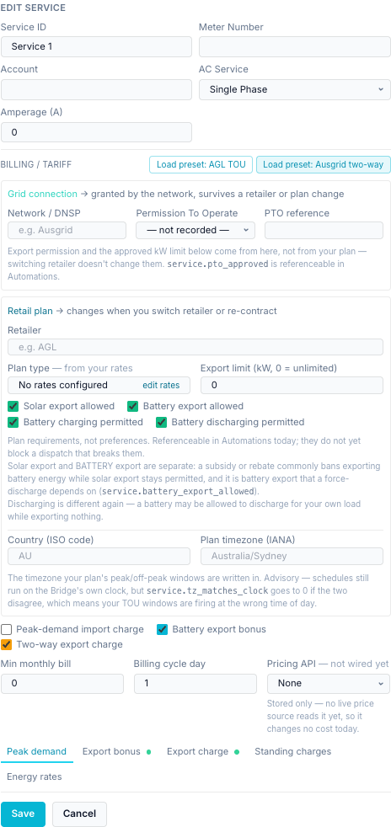The width and height of the screenshot is (391, 827).
Task: Save the service settings
Action: point(23,814)
